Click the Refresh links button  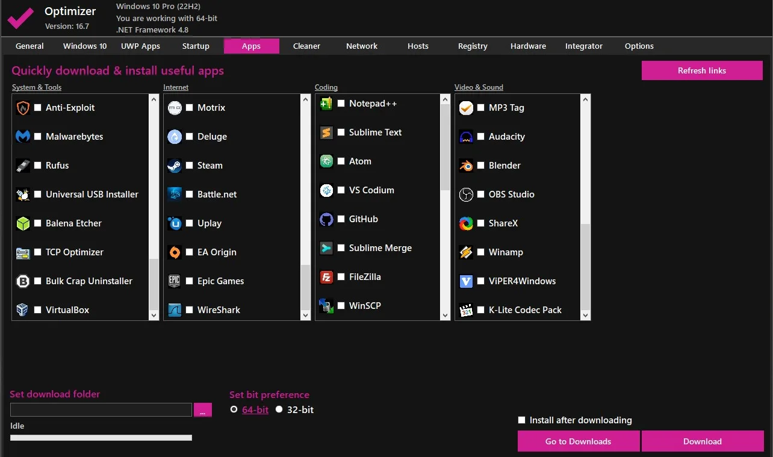tap(702, 70)
